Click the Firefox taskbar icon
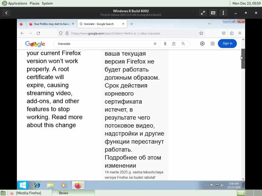 [x=78, y=185]
